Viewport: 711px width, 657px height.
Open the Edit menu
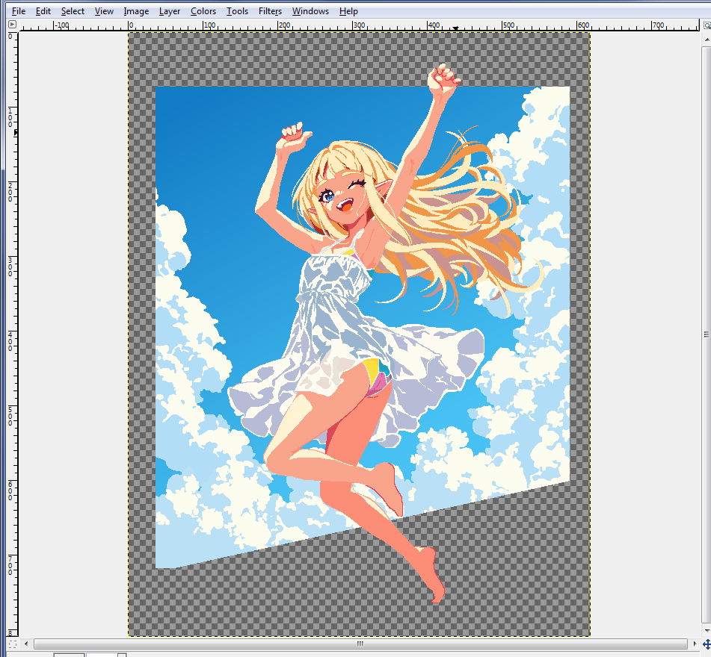click(x=43, y=11)
